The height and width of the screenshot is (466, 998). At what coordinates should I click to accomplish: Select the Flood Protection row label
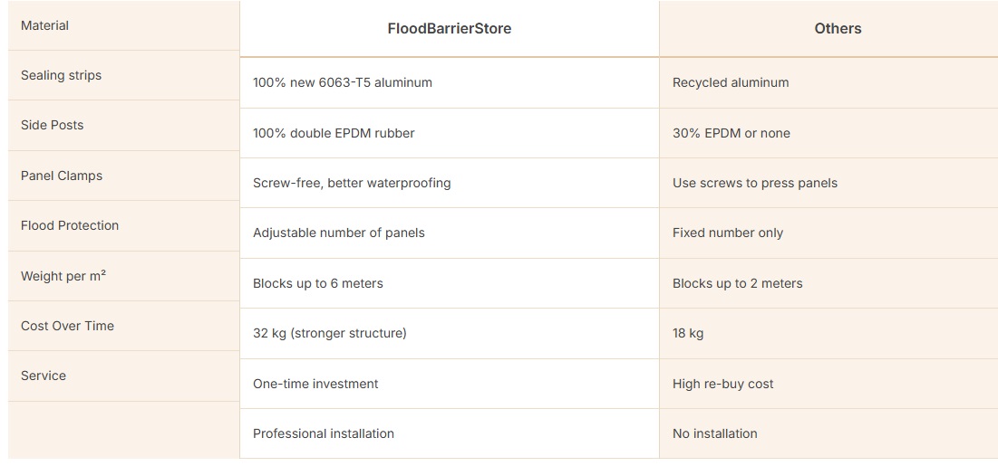[x=70, y=225]
